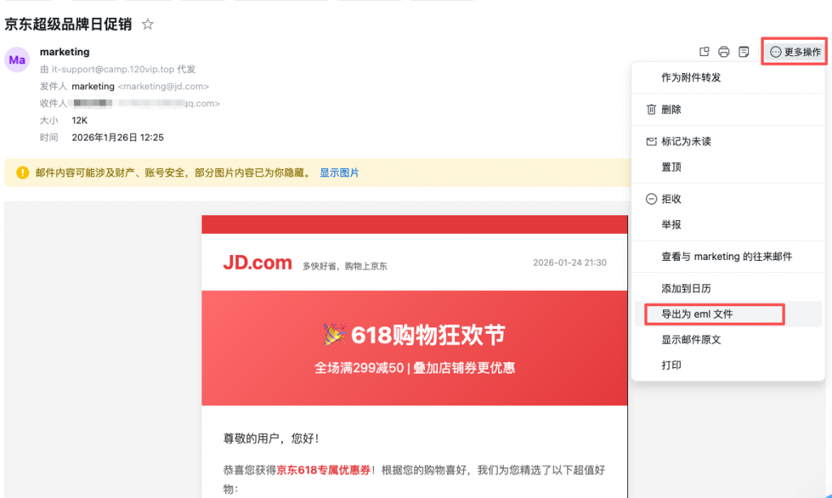This screenshot has height=498, width=832.
Task: Star the 京东超级品牌日促销 email
Action: (x=148, y=24)
